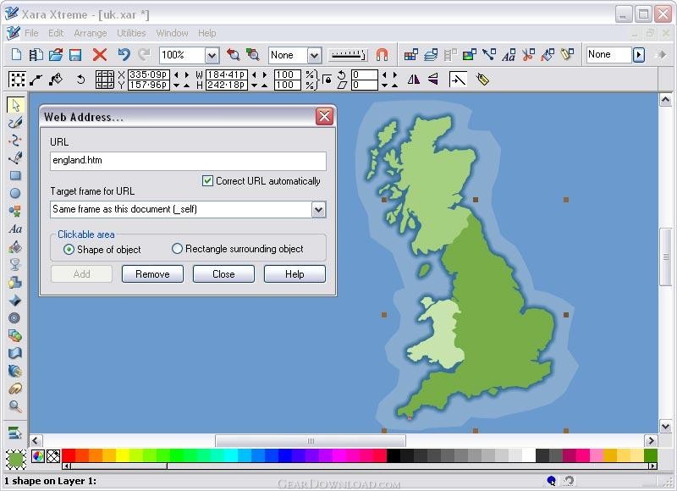Select the Blend tool
The width and height of the screenshot is (677, 491).
click(x=15, y=335)
